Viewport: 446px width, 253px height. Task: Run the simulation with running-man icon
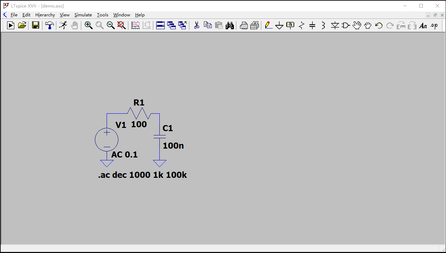63,25
